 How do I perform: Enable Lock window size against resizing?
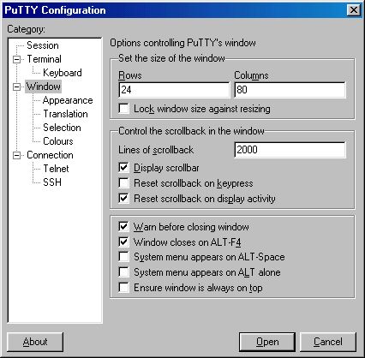[x=123, y=109]
